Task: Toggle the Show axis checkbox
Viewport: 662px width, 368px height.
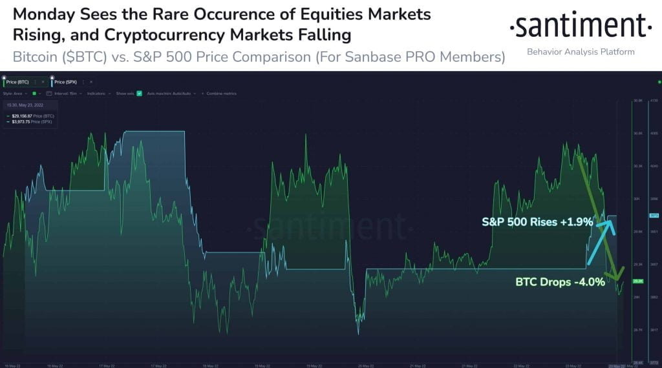Action: [139, 94]
